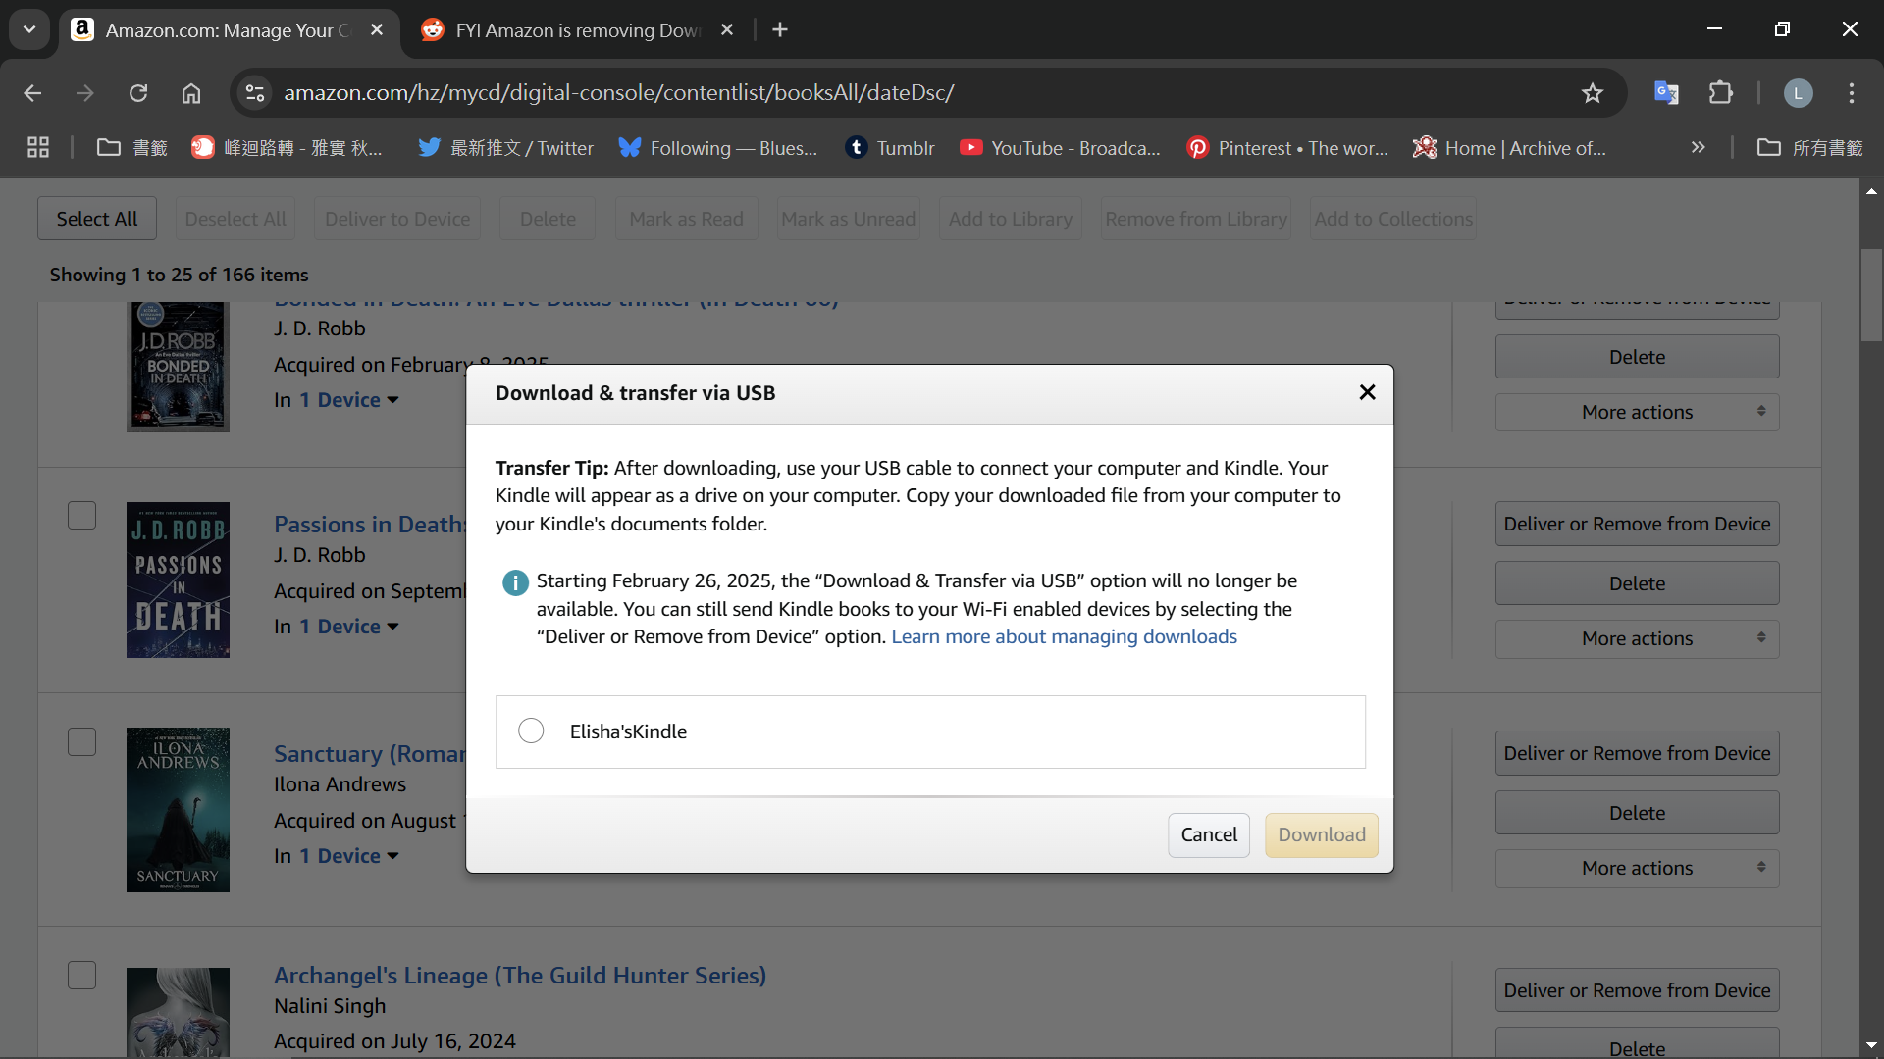Check the Sanctuary book checkbox
This screenshot has width=1884, height=1059.
coord(81,742)
